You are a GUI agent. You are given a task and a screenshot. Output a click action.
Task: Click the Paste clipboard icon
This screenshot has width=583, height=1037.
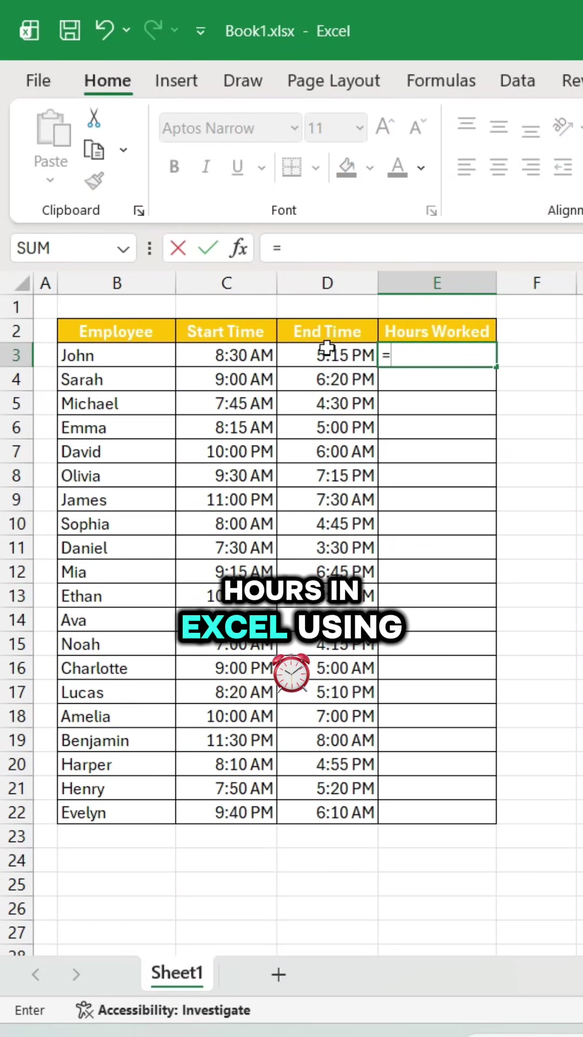[53, 129]
